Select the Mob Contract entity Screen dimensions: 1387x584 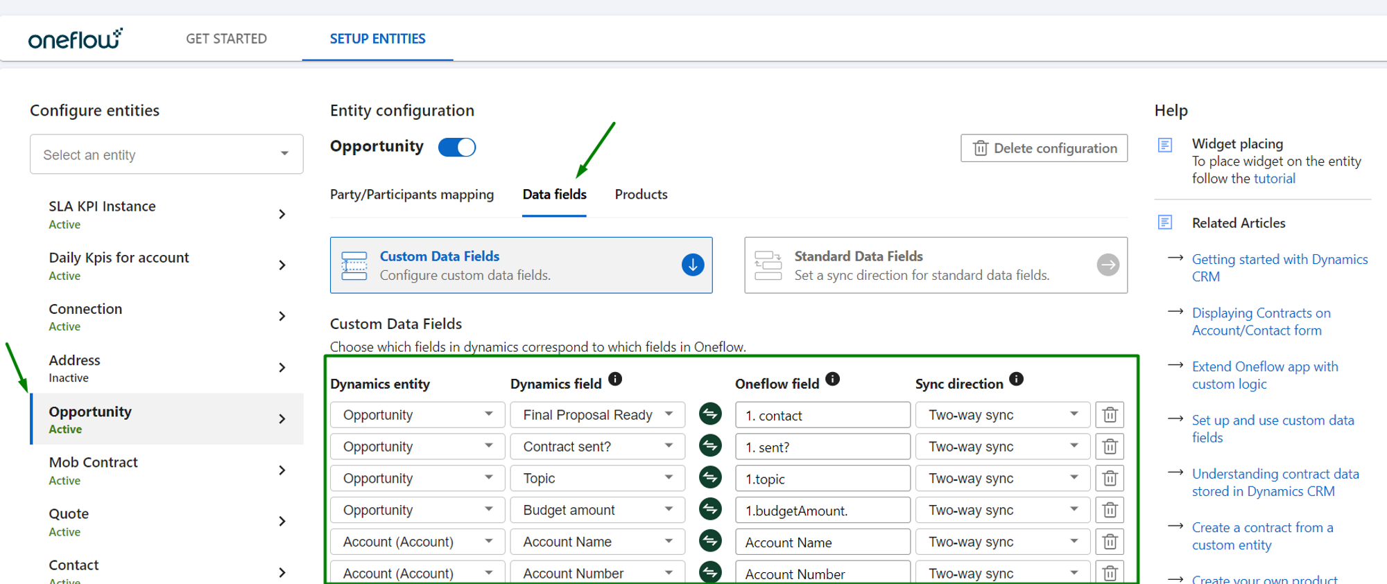pos(167,470)
